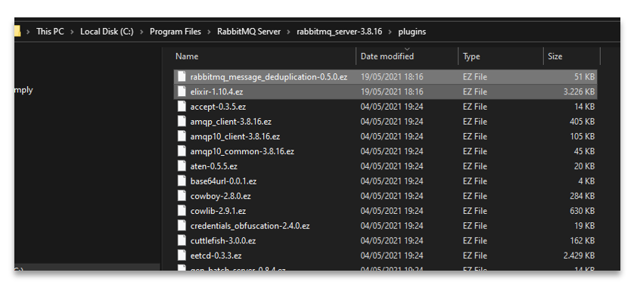Click the 405 KB size of amqp_client-3.8.16.ez
Viewport: 634px width, 288px height.
[583, 122]
